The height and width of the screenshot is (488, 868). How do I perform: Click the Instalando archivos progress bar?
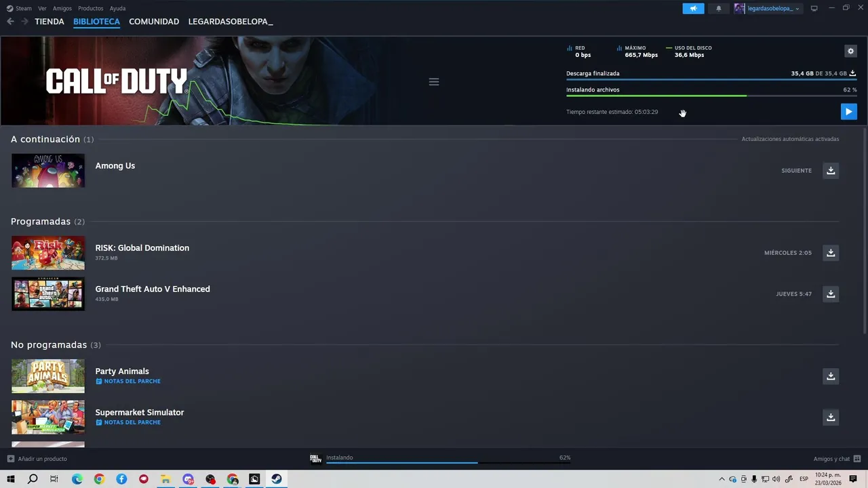pyautogui.click(x=711, y=96)
